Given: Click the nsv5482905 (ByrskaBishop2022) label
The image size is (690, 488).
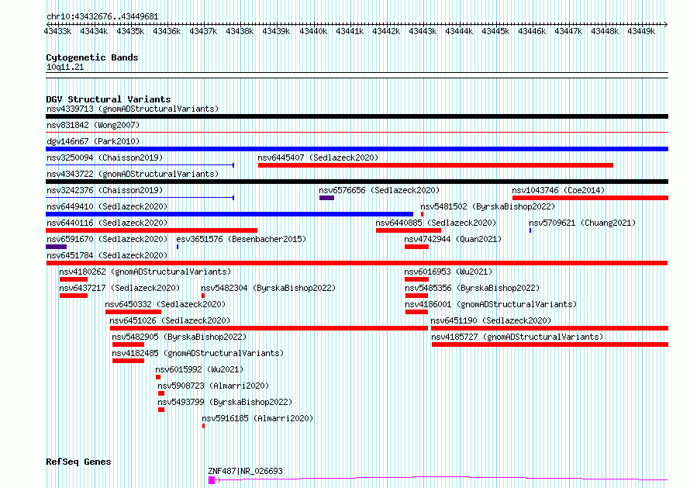Looking at the screenshot, I should pyautogui.click(x=179, y=337).
